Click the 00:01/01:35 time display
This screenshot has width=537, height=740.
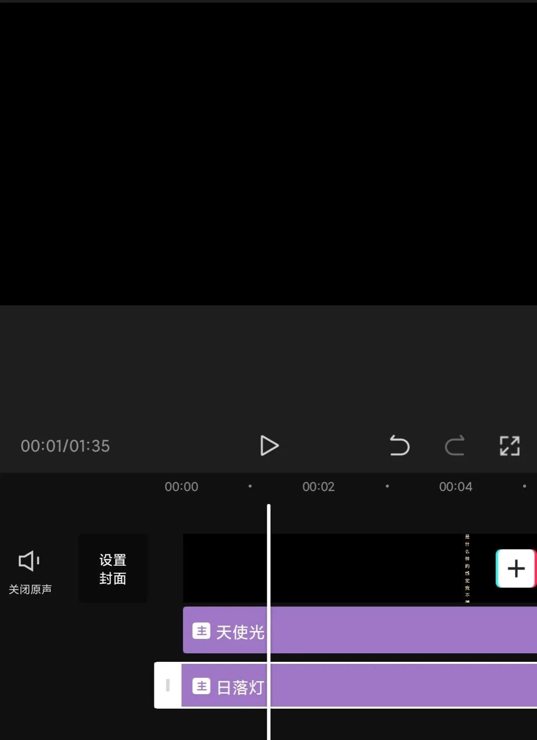[65, 446]
